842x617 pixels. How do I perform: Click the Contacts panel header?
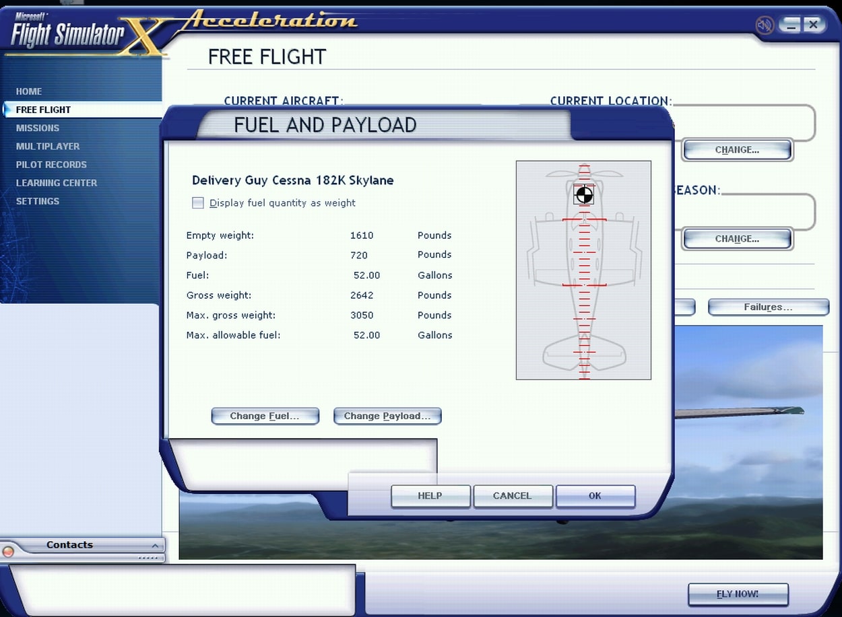click(82, 546)
